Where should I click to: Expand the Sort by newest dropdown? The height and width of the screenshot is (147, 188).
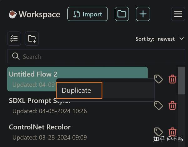pos(166,39)
